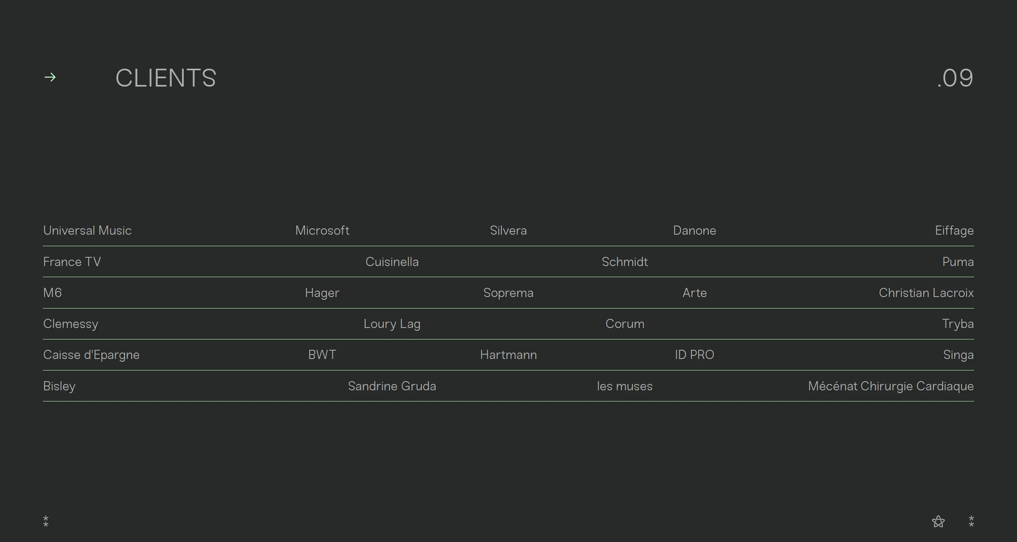This screenshot has width=1017, height=542.
Task: Click the bottom-left double asterisk icon
Action: [46, 521]
